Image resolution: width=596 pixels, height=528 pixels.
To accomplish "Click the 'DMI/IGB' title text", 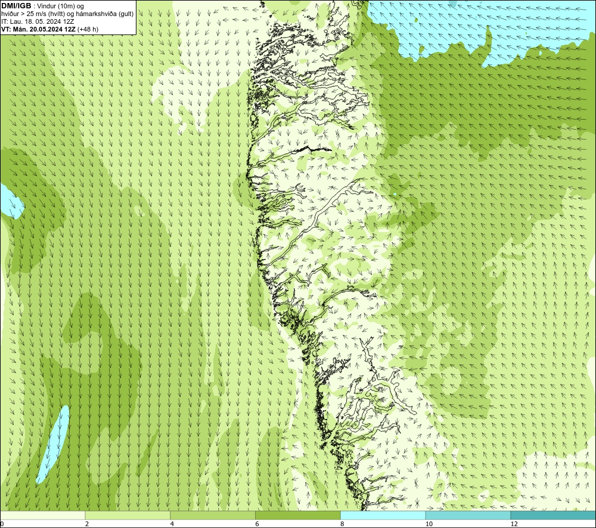I will 16,6.
